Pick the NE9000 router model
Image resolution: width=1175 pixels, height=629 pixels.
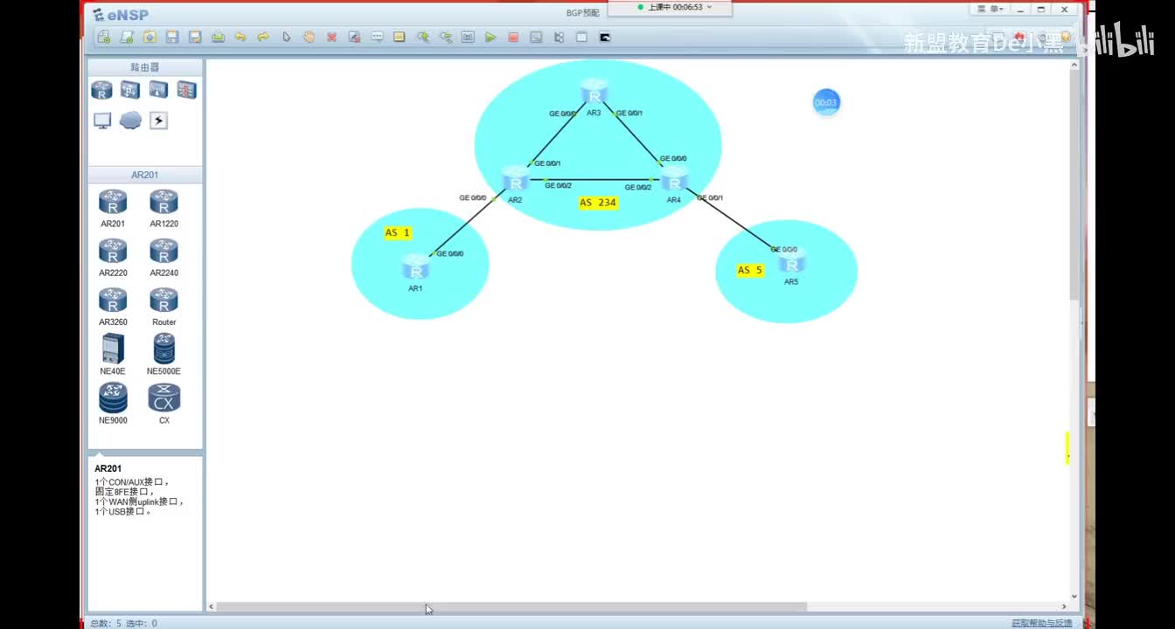[x=113, y=397]
